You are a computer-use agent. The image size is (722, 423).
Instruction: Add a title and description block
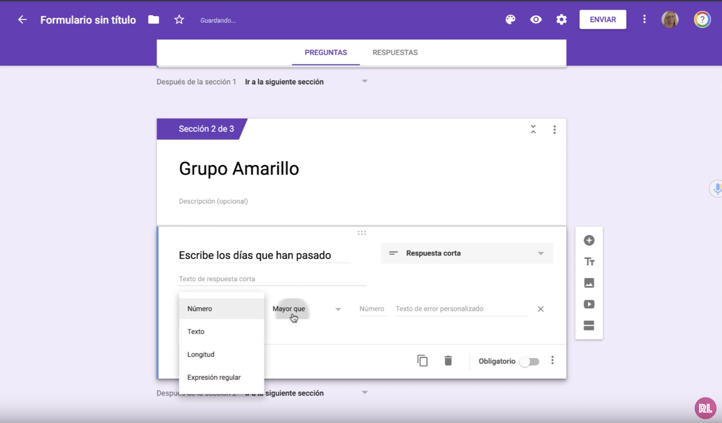pos(589,262)
